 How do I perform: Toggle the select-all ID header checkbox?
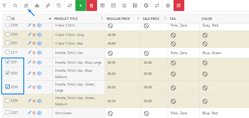(x=8, y=19)
